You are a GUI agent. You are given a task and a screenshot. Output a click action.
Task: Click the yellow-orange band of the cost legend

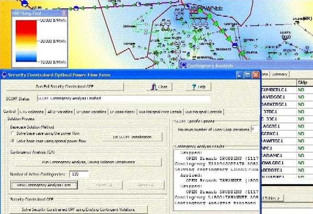click(26, 41)
